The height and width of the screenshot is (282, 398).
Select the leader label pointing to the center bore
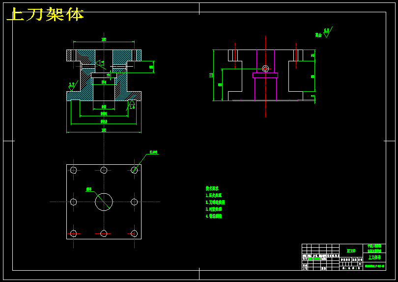(x=89, y=189)
